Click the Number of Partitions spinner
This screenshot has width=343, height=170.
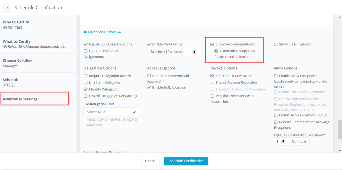[194, 52]
